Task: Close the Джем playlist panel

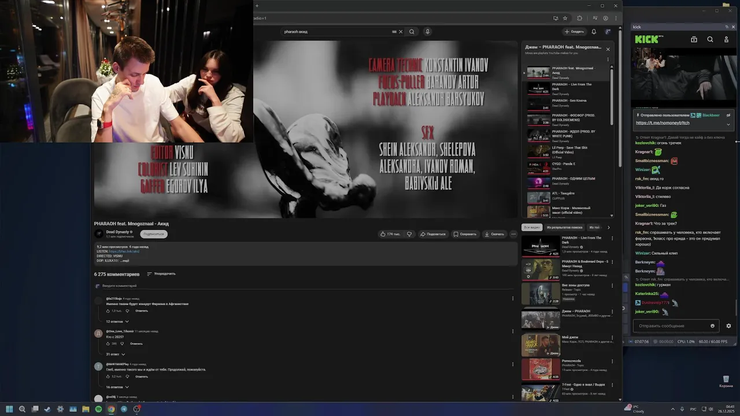Action: click(608, 49)
